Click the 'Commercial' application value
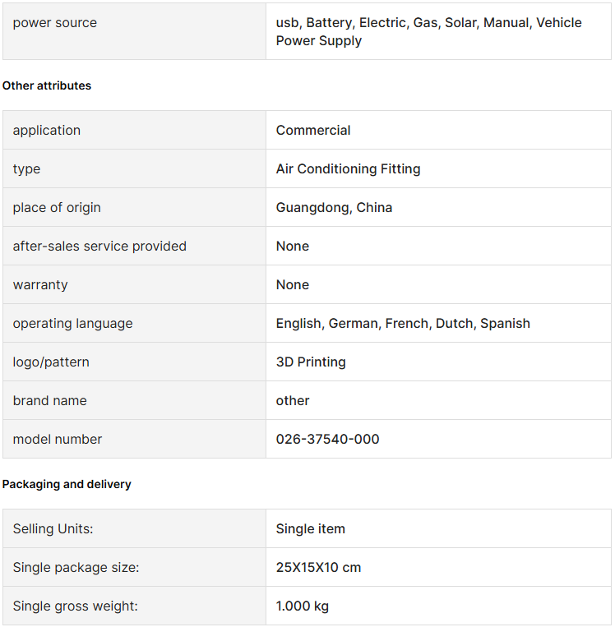Image resolution: width=615 pixels, height=627 pixels. pyautogui.click(x=313, y=130)
